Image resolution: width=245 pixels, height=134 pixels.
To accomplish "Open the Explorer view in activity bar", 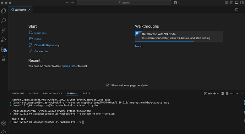I will click(x=4, y=11).
